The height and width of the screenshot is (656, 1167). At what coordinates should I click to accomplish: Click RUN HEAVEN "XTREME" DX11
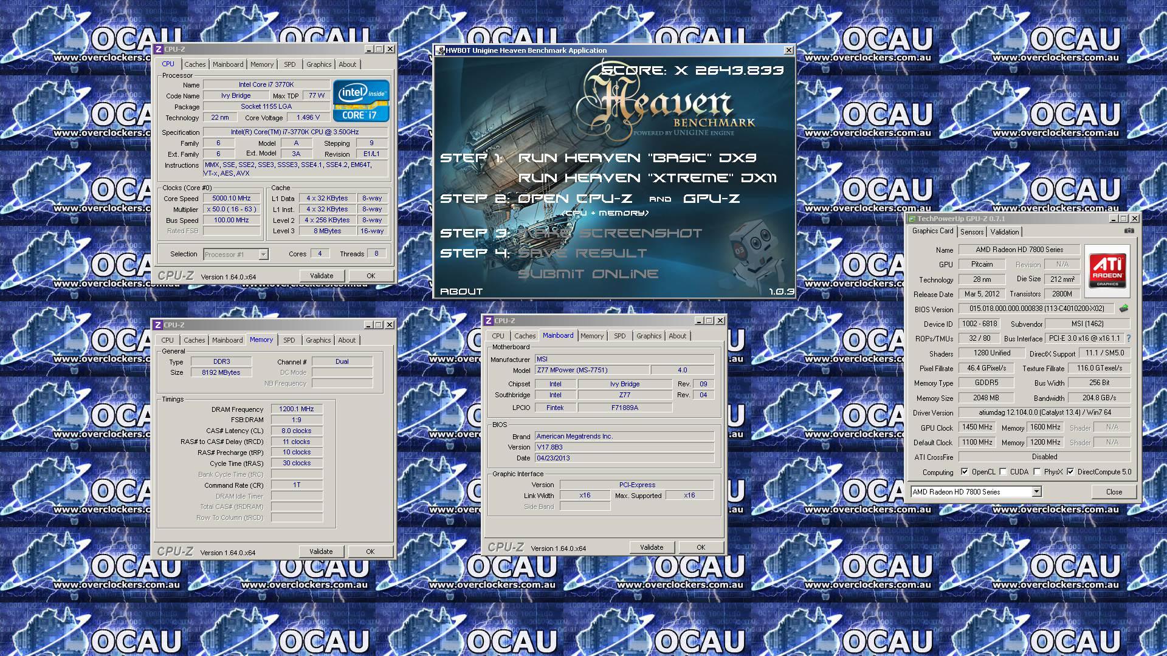click(647, 178)
